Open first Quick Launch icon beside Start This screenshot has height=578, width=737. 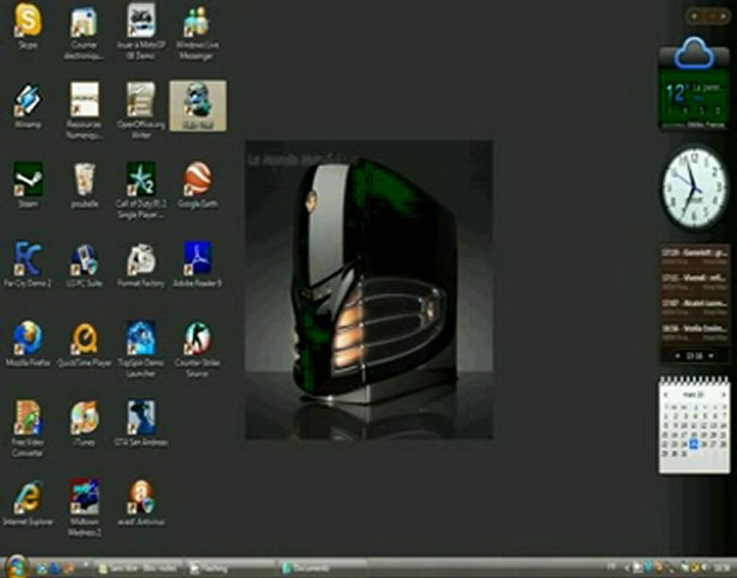[x=42, y=568]
